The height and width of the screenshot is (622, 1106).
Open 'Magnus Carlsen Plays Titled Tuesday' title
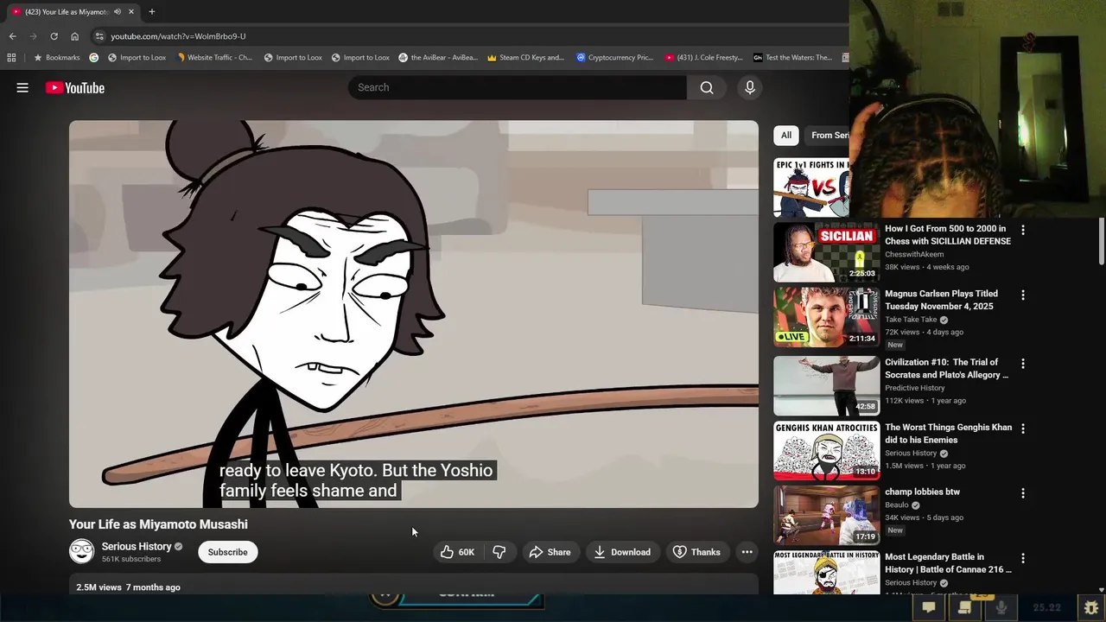tap(941, 300)
